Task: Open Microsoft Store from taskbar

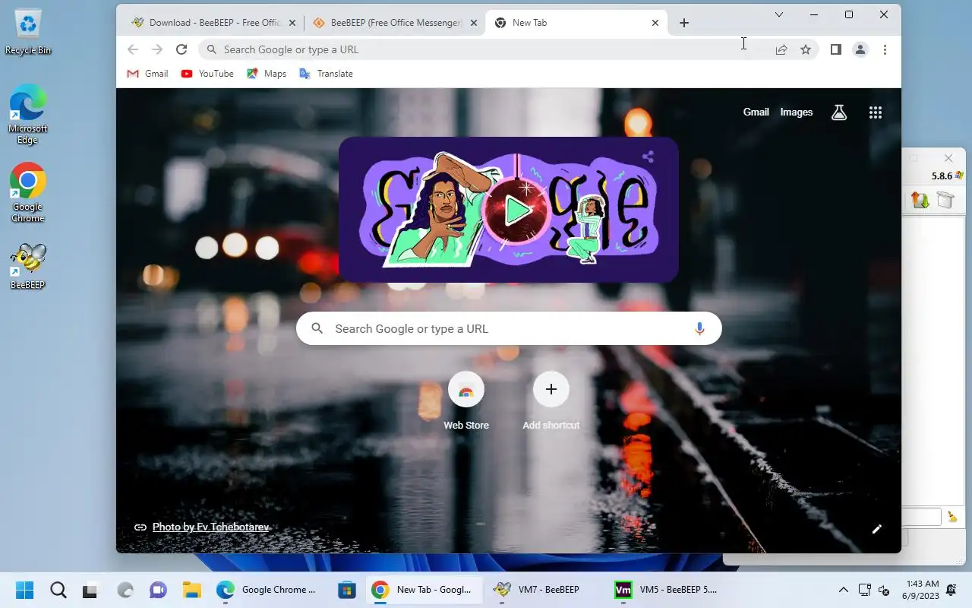Action: [347, 590]
